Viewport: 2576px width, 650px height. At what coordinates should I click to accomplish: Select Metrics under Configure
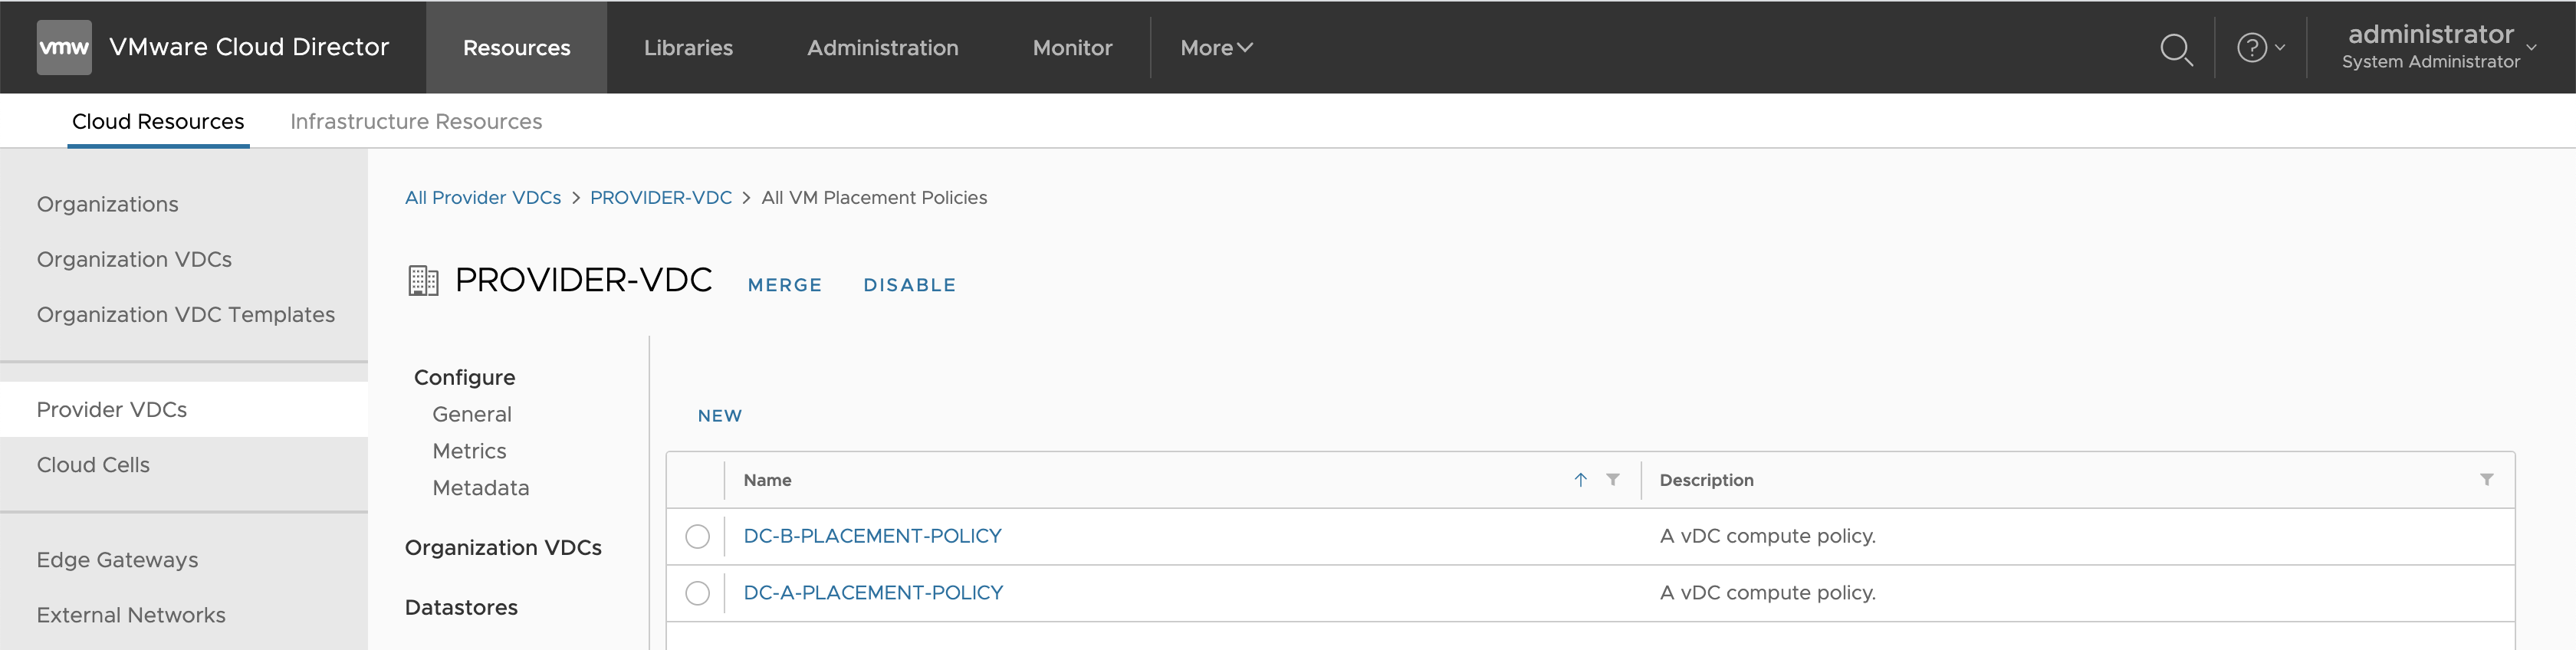(469, 451)
